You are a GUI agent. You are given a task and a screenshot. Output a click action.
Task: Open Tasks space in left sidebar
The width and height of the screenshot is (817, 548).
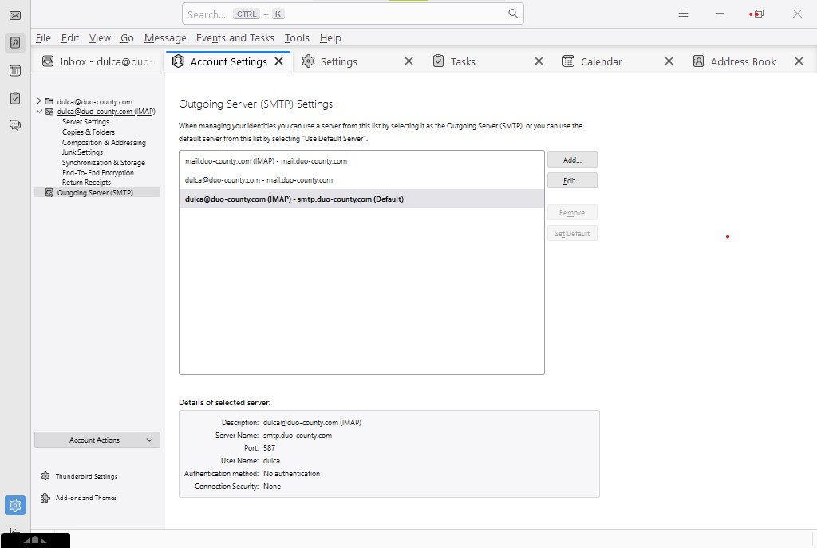pos(14,98)
